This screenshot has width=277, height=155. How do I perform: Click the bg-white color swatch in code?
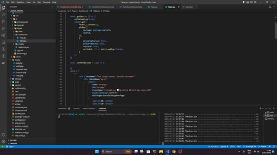click(118, 90)
